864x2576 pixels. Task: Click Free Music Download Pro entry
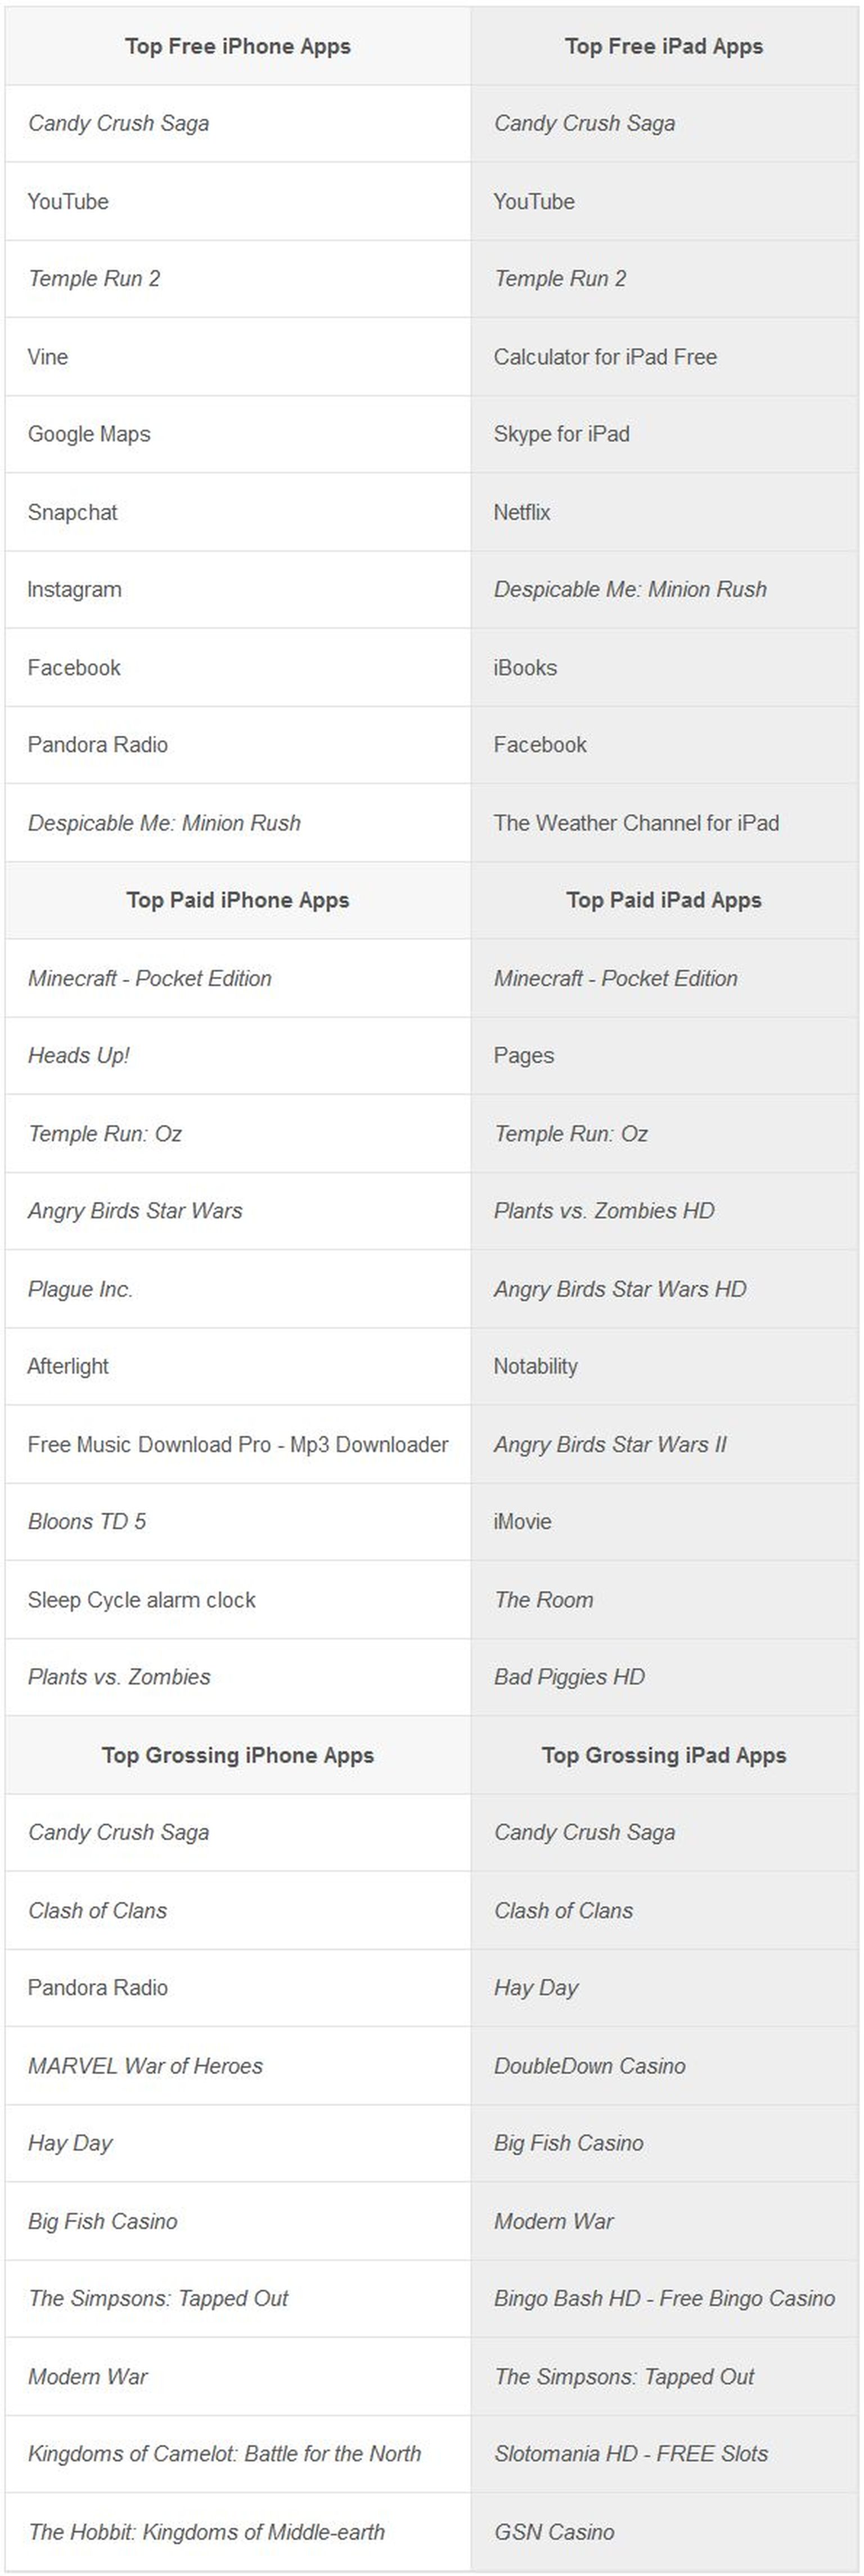pyautogui.click(x=238, y=1444)
